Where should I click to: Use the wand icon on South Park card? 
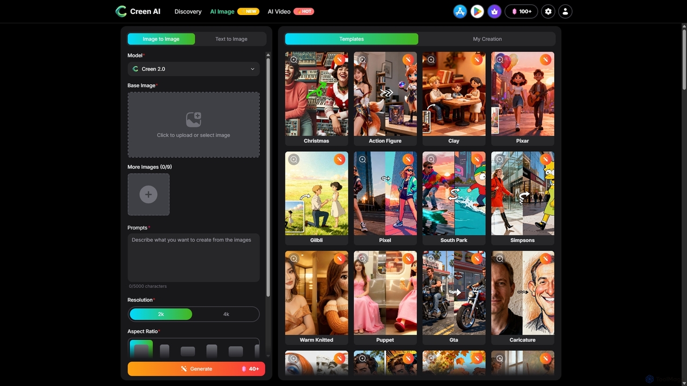[477, 159]
